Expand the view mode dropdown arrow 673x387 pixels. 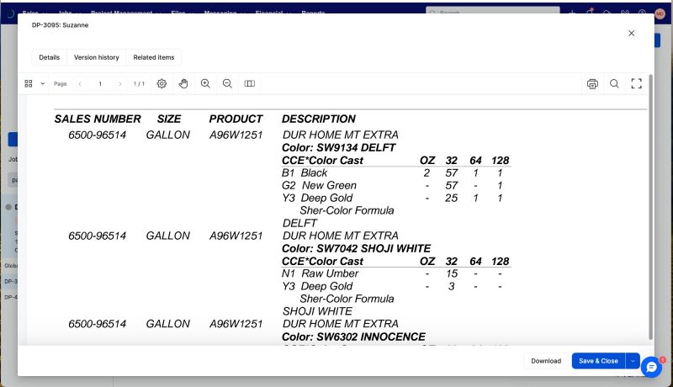(43, 83)
